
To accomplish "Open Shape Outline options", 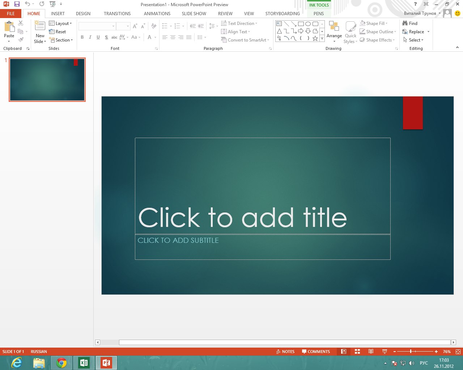I will click(x=378, y=32).
